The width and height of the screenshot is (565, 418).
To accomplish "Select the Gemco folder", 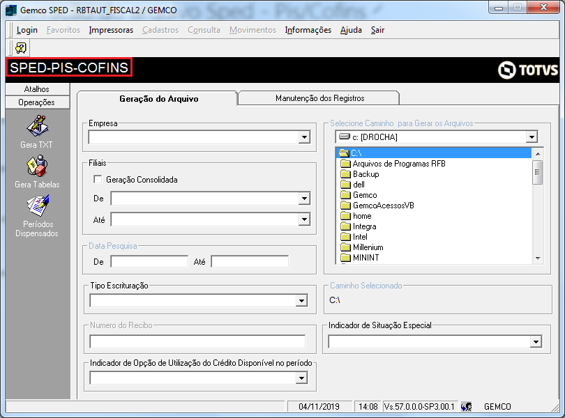I will click(359, 195).
